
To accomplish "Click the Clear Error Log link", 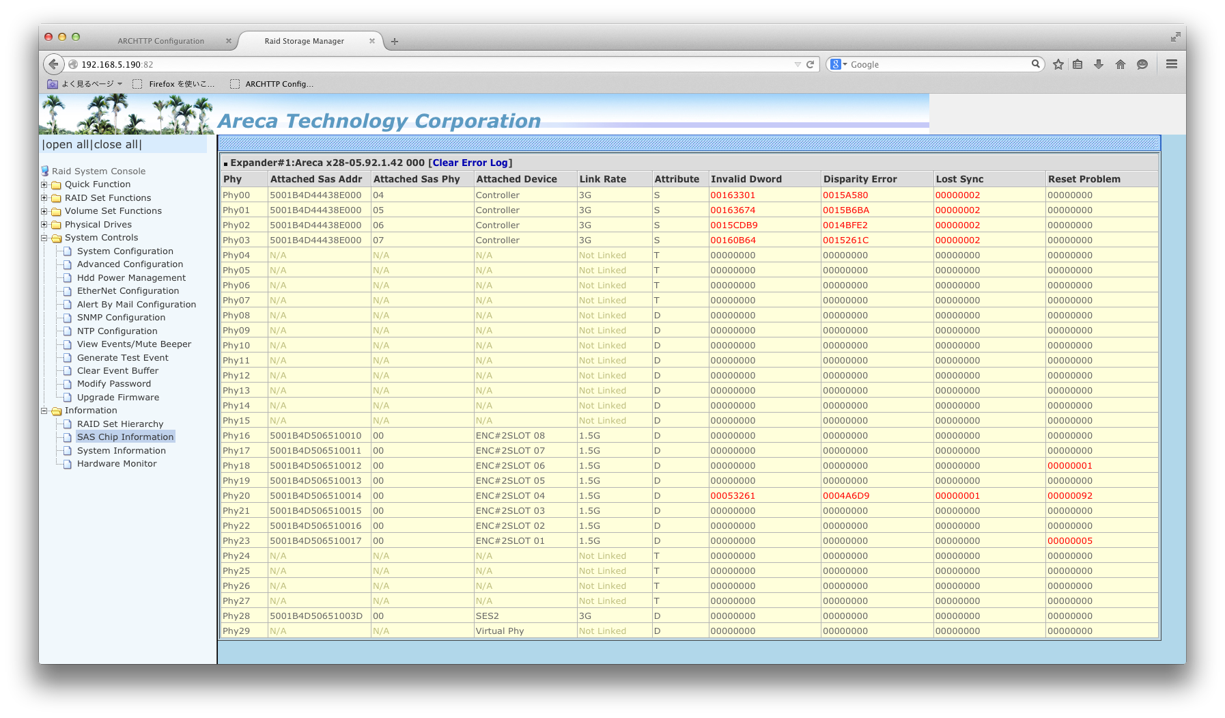I will point(470,163).
